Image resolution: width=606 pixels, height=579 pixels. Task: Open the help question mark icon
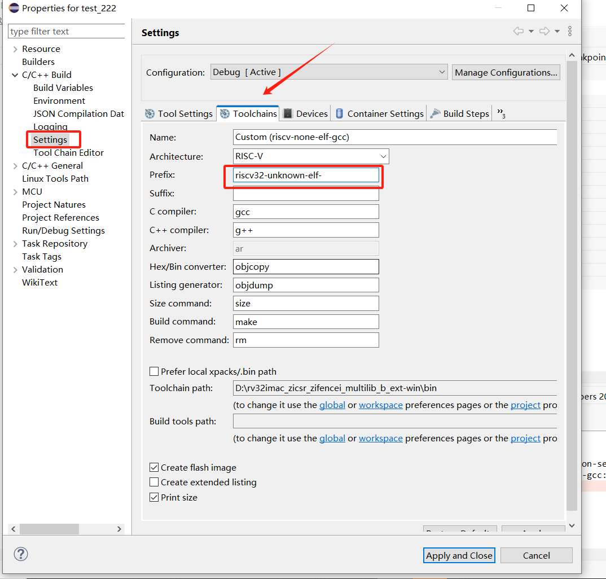(x=21, y=554)
